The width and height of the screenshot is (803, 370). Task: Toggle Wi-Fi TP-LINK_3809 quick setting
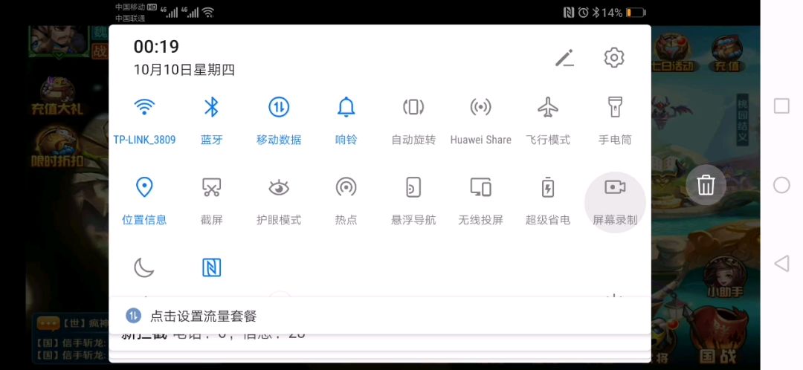tap(144, 121)
